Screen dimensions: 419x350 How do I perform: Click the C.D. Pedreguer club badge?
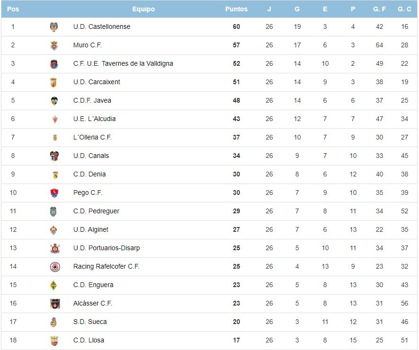pyautogui.click(x=54, y=211)
